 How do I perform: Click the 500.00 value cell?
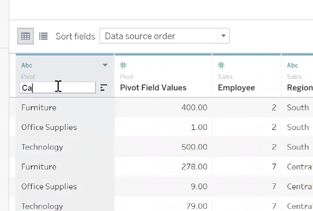tap(194, 147)
